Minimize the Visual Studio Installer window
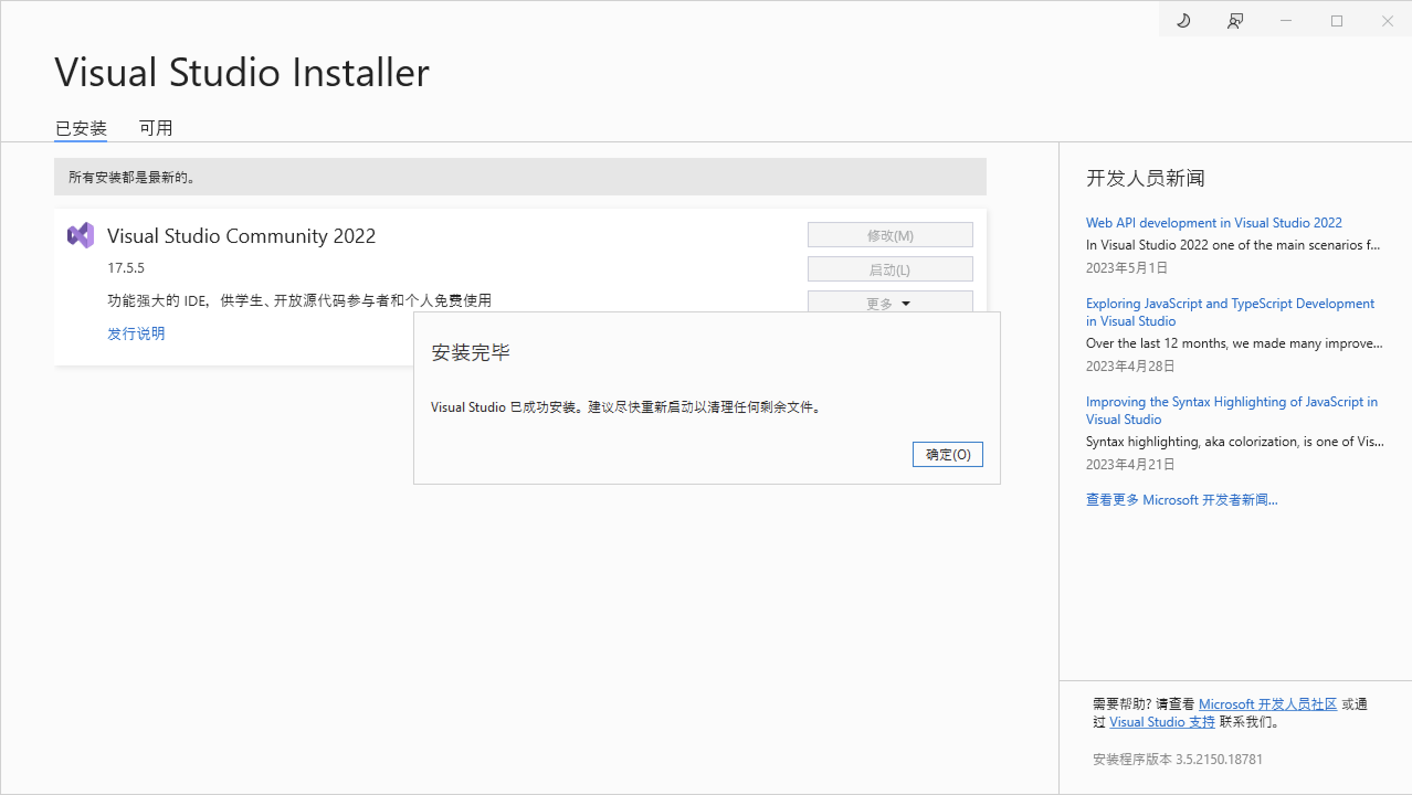The width and height of the screenshot is (1412, 795). coord(1285,20)
